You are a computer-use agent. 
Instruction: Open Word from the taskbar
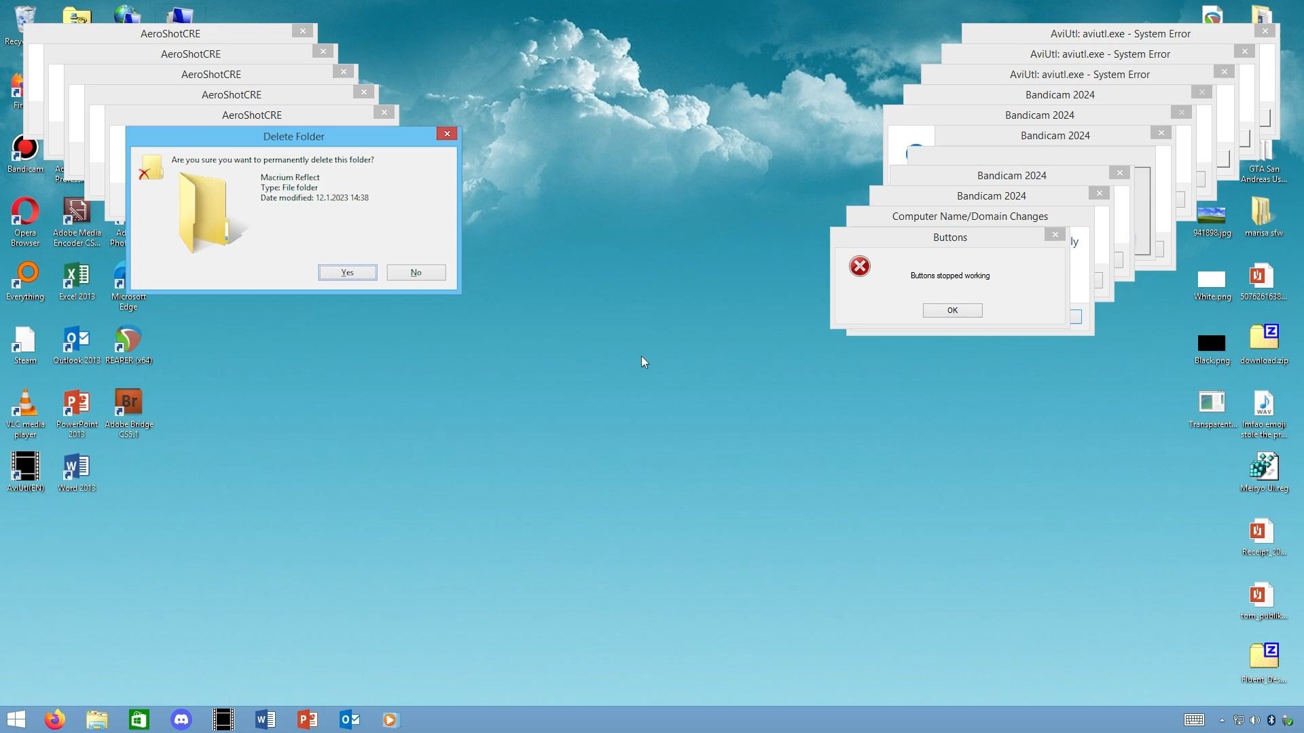[x=266, y=719]
